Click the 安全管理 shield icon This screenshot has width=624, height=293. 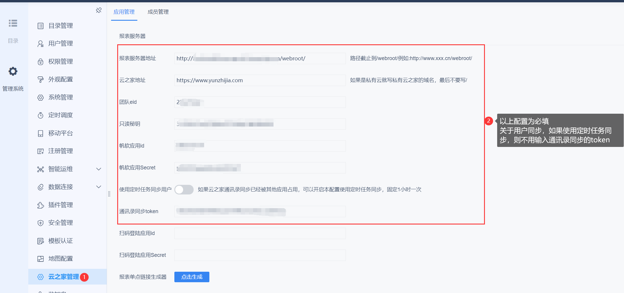coord(41,223)
